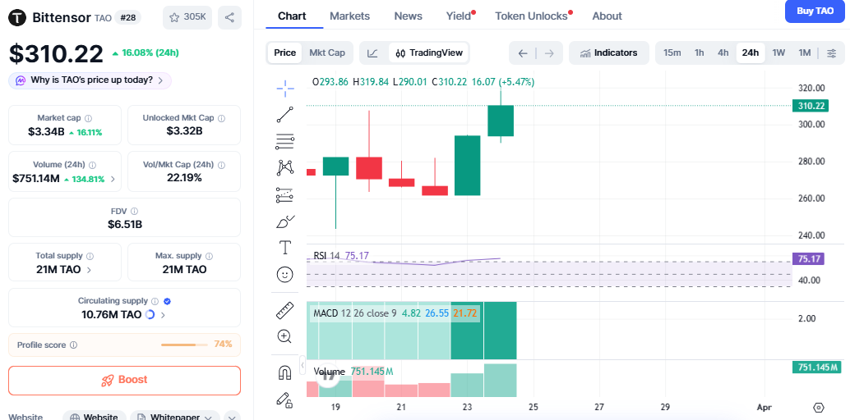Image resolution: width=850 pixels, height=420 pixels.
Task: Pick the text annotation tool
Action: tap(285, 247)
